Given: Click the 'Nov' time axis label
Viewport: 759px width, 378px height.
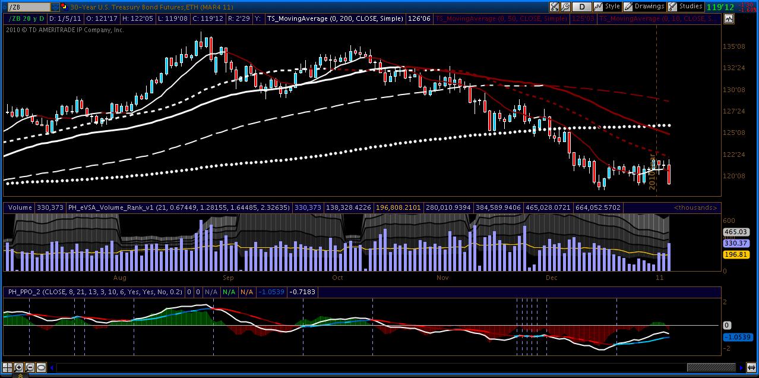Looking at the screenshot, I should 442,277.
